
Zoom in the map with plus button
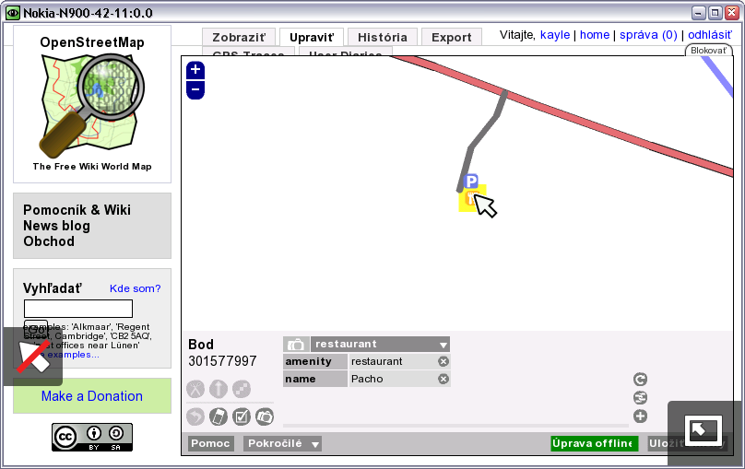tap(195, 70)
